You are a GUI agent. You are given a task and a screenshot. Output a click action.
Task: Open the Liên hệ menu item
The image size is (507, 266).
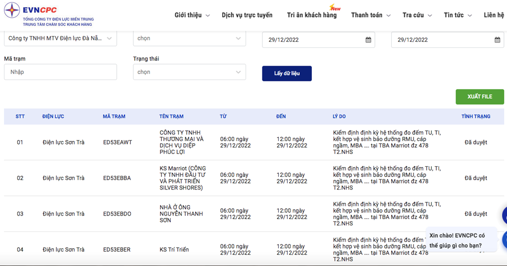click(x=494, y=15)
